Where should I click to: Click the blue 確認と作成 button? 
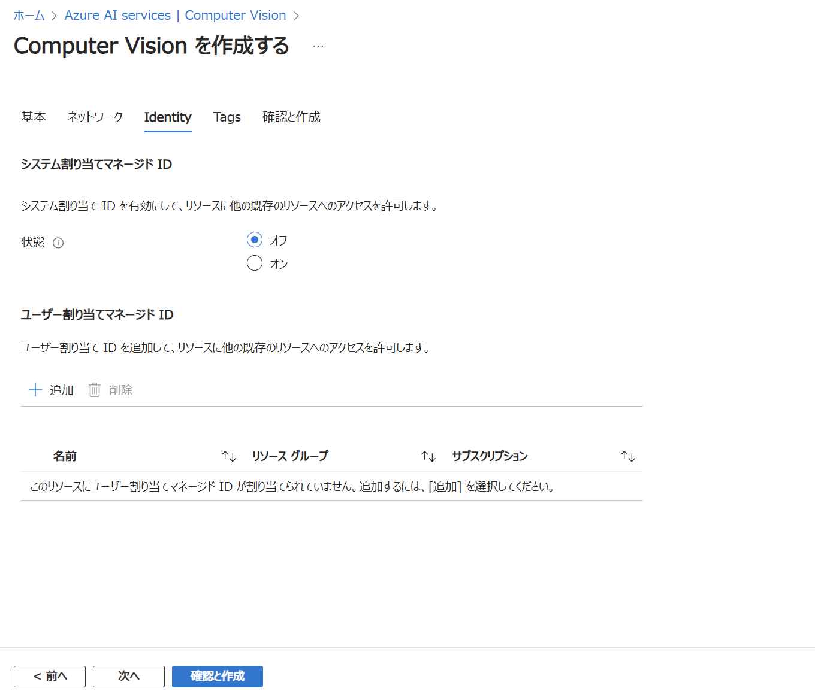click(218, 677)
